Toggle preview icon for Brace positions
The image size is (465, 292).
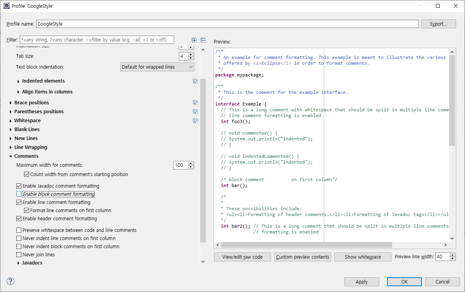[195, 103]
